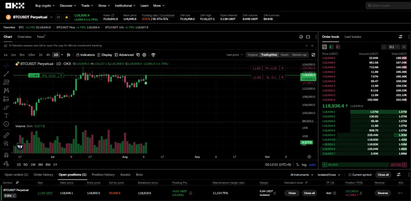Switch to the Feed tab
411x201 pixels.
pyautogui.click(x=41, y=37)
